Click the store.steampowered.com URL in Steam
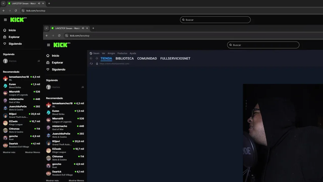323x182 pixels. (114, 64)
